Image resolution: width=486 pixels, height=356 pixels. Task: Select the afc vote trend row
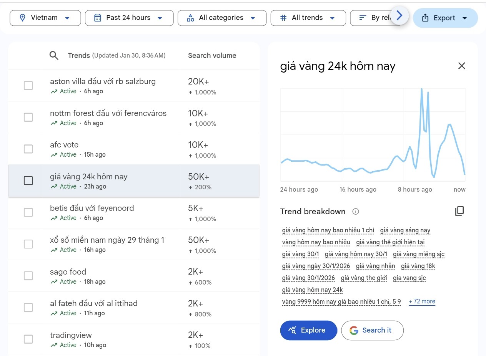(x=115, y=149)
